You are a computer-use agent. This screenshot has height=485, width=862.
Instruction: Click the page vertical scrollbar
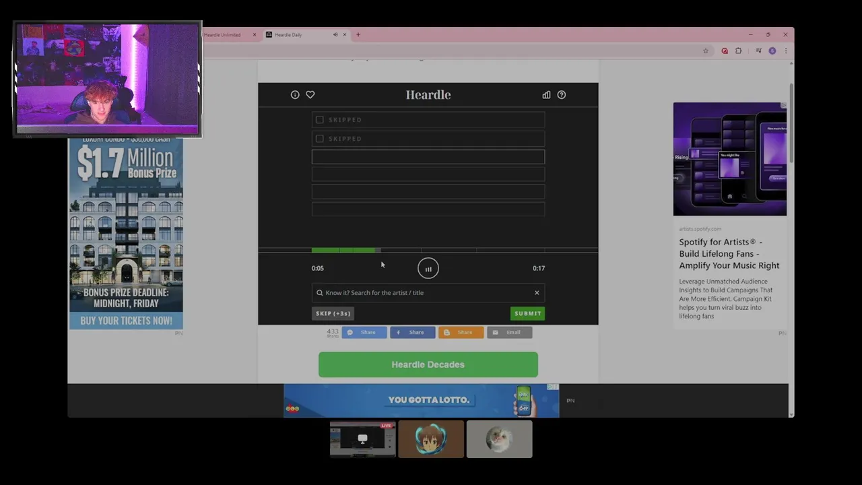point(791,123)
